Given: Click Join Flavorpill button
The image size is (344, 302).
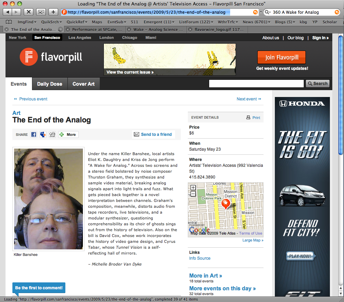Looking at the screenshot, I should point(281,57).
